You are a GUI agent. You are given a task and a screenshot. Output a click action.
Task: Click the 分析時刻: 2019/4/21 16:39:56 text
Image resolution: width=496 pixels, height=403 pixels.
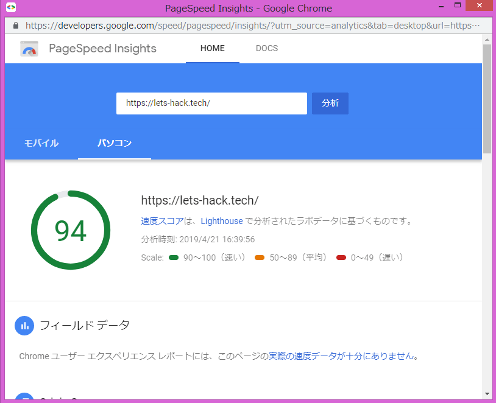pyautogui.click(x=197, y=239)
